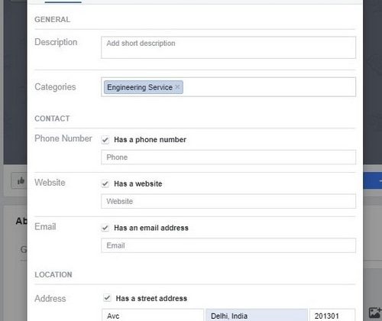Click the active tab at dialog top
The image size is (382, 321).
pos(63,2)
